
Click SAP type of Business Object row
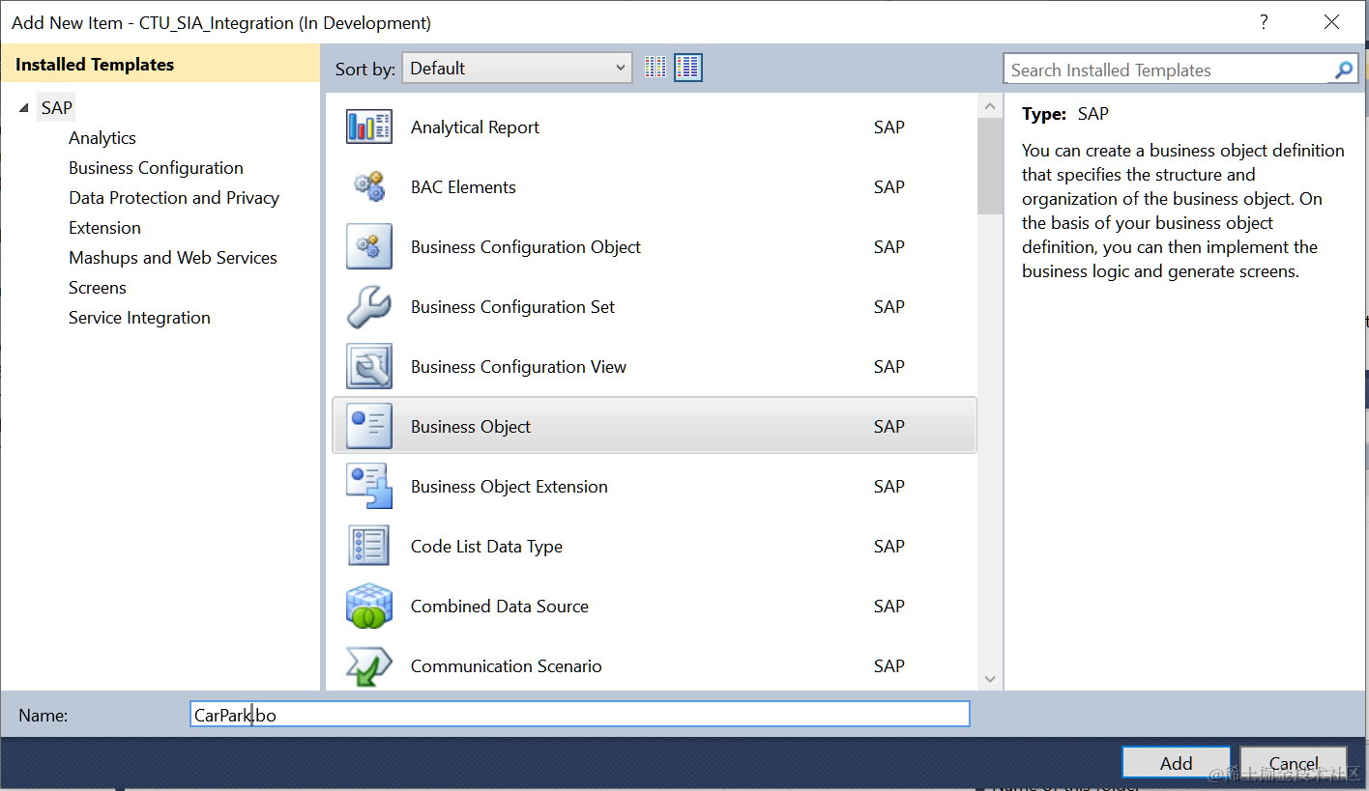888,427
